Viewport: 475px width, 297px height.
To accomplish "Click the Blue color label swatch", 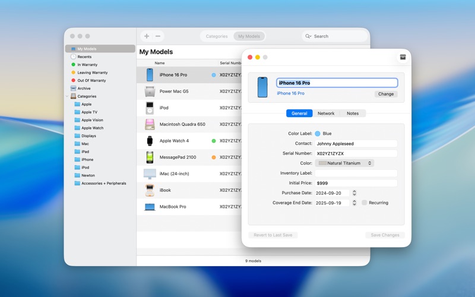I will (x=318, y=134).
